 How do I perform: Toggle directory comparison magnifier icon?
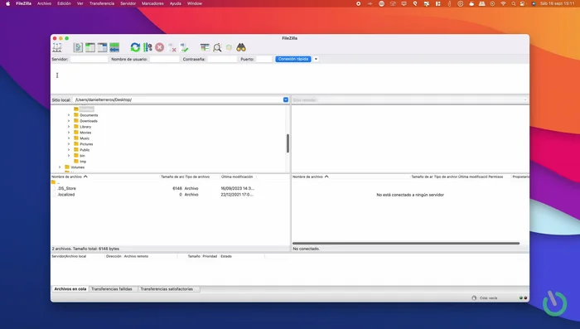coord(217,47)
